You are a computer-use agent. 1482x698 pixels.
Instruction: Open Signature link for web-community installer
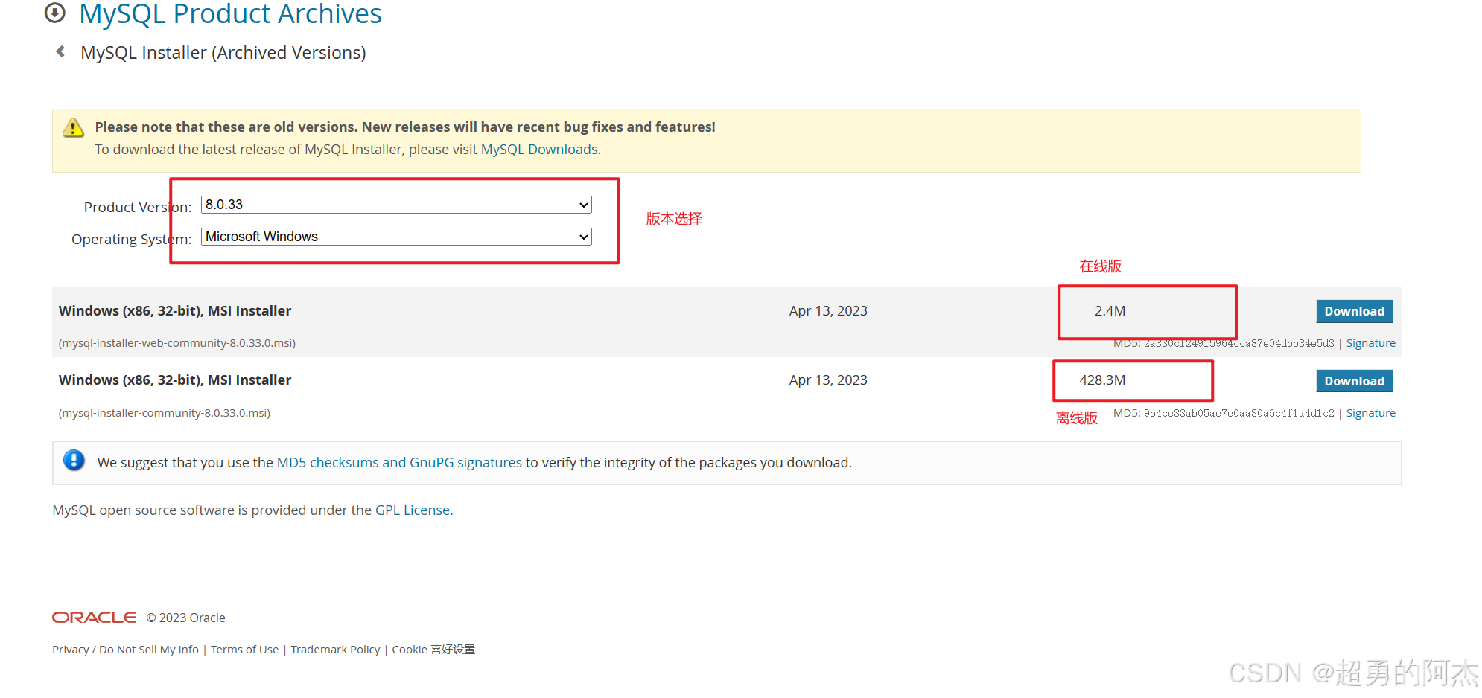click(x=1370, y=343)
